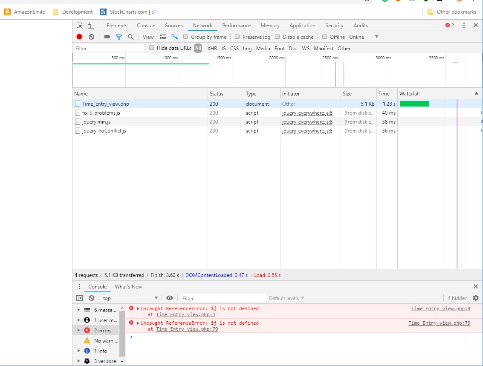Open the Application tab
The width and height of the screenshot is (483, 366).
coord(302,26)
